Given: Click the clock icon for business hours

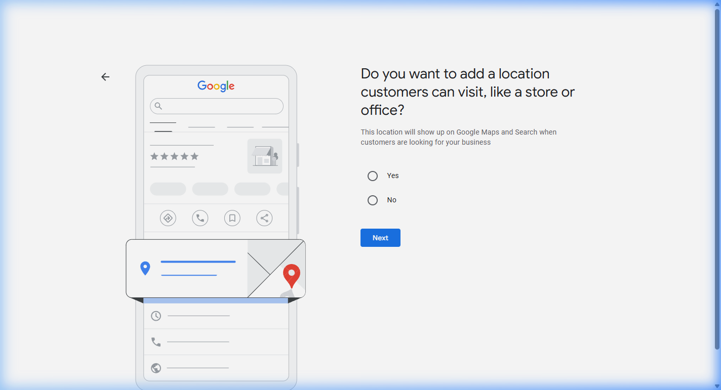Looking at the screenshot, I should pos(155,315).
